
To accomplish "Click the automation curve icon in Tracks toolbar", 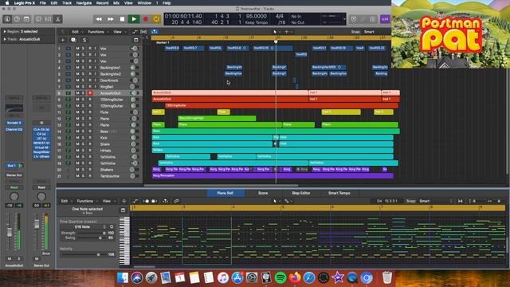I will tap(135, 32).
